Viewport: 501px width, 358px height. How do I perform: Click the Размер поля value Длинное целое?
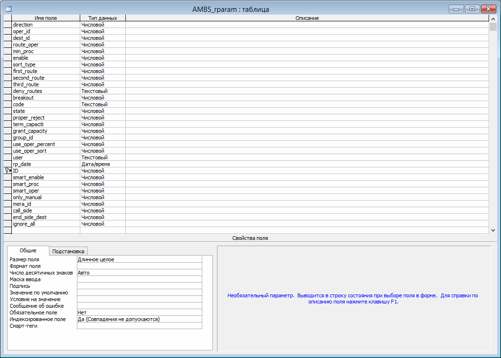pos(139,259)
